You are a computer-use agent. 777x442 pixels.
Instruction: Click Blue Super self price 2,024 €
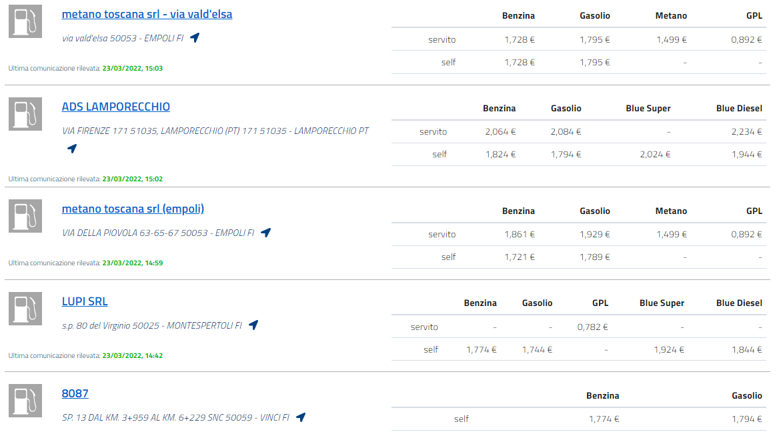click(654, 154)
